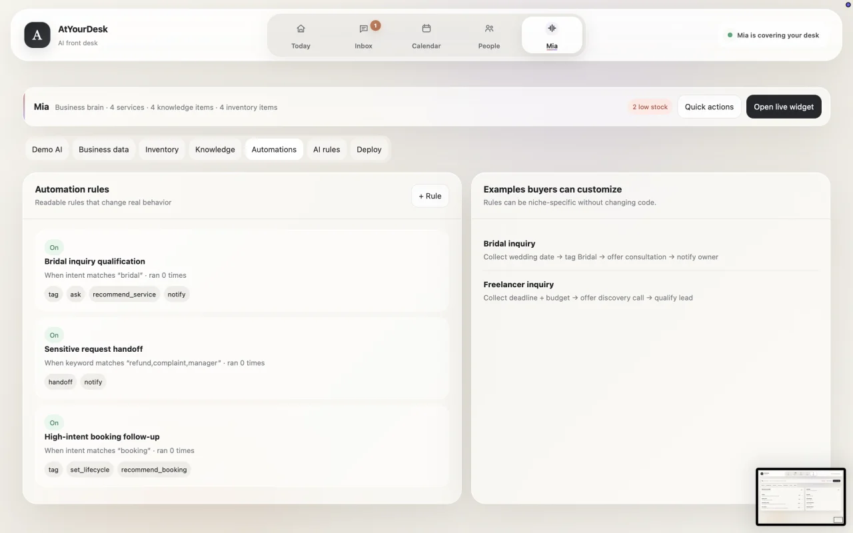Click the recommend_service action chip
853x533 pixels.
(125, 294)
